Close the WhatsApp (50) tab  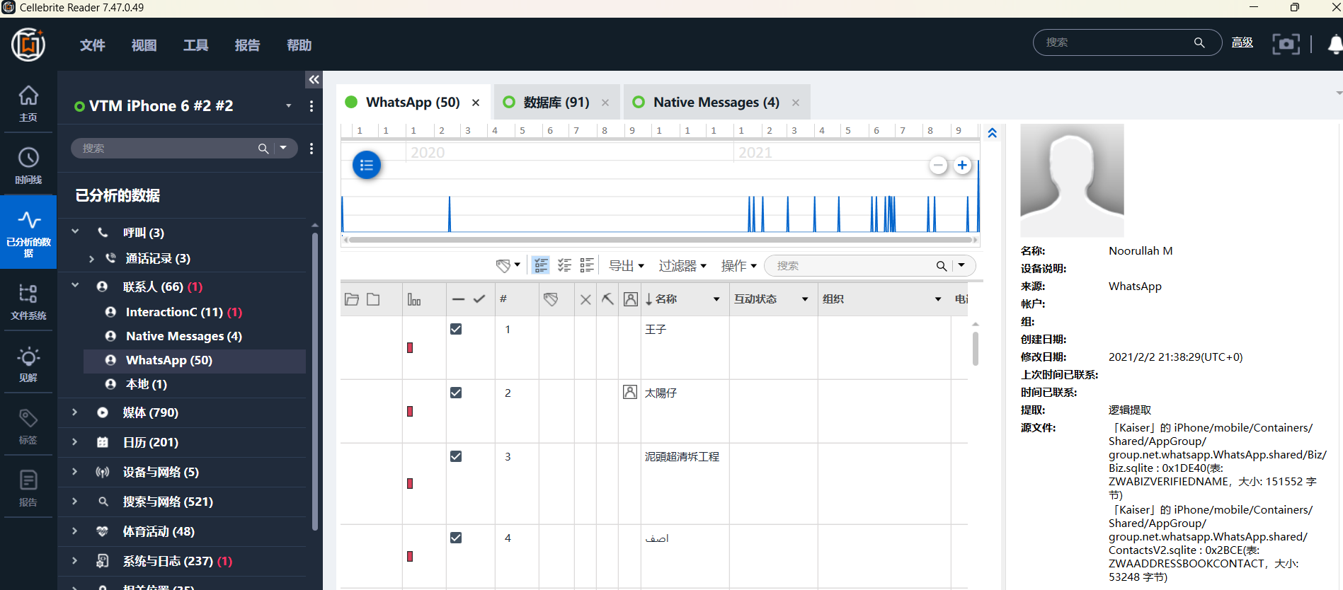pos(476,103)
